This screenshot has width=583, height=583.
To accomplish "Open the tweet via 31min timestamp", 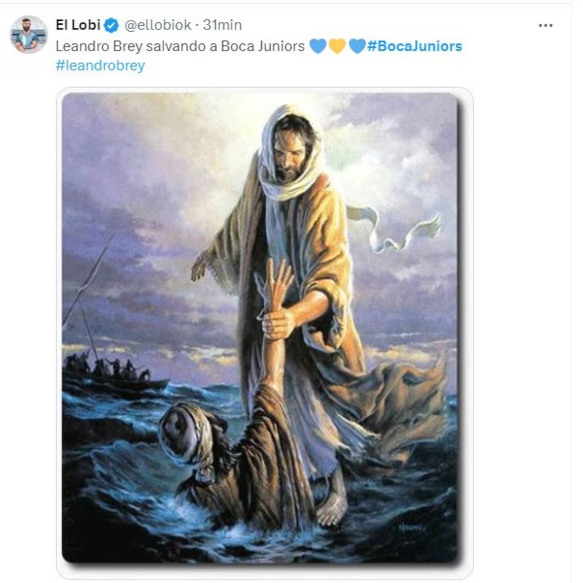I will click(222, 25).
